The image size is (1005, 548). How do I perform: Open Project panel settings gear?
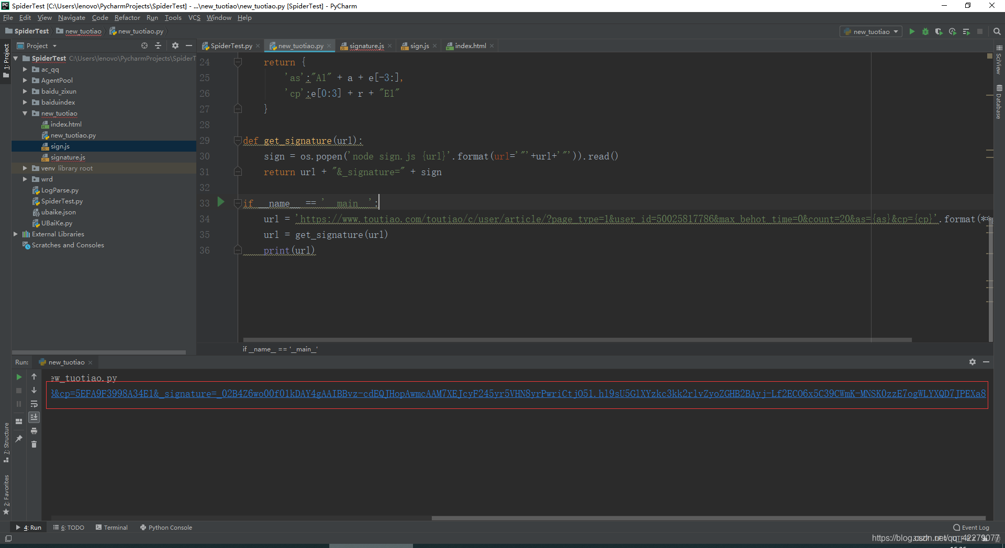pos(175,45)
